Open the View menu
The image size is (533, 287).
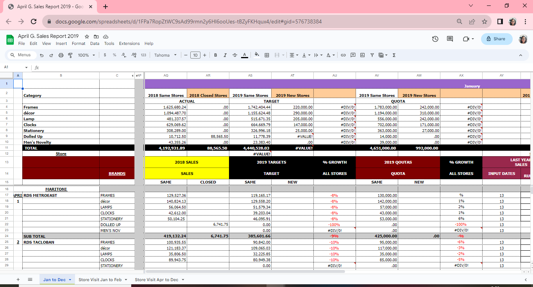(x=47, y=44)
